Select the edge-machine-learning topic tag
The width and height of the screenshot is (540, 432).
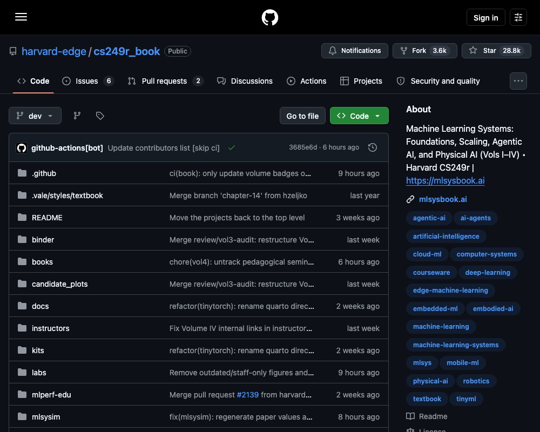[x=450, y=291]
